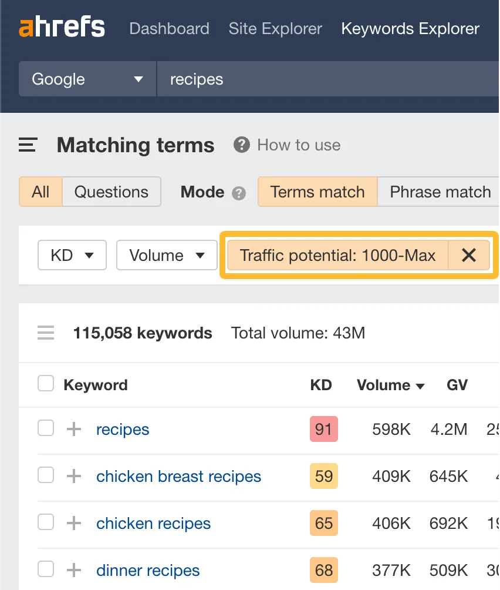Click the Total volume: 43M text

[298, 333]
